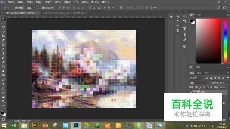This screenshot has height=129, width=230.
Task: Toggle visibility eye of top layer
Action: coord(191,92)
